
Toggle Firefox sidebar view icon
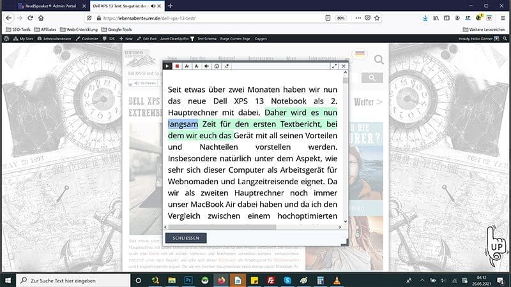pos(446,18)
